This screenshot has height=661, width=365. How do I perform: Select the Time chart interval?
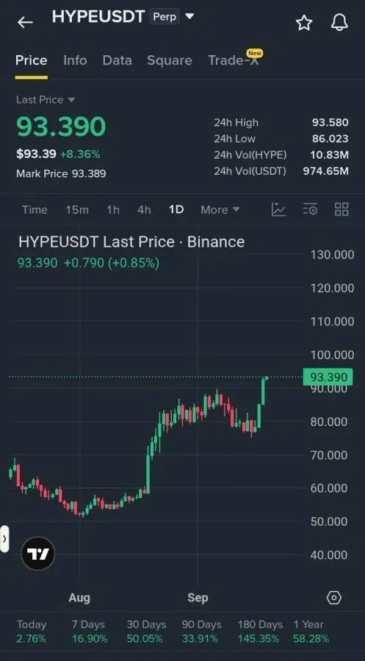pos(35,209)
